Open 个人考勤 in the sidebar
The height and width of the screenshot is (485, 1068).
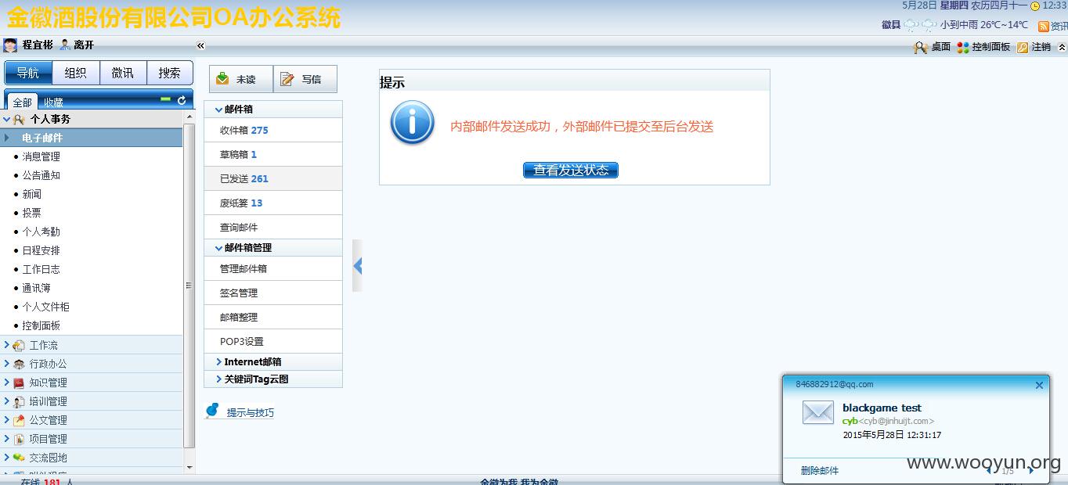[41, 232]
